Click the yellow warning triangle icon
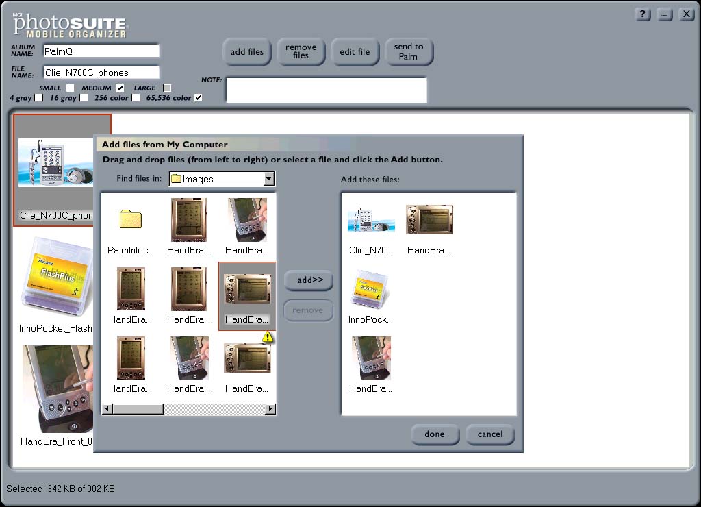This screenshot has width=701, height=507. (268, 336)
